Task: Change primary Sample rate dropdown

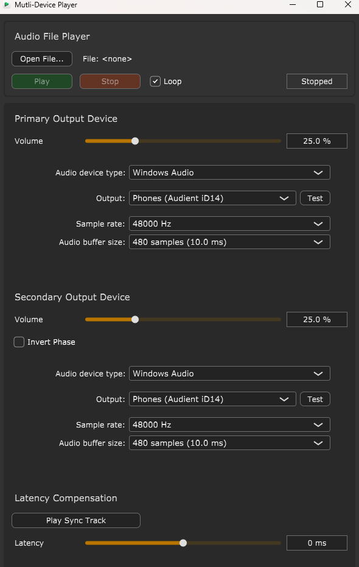Action: pos(230,224)
